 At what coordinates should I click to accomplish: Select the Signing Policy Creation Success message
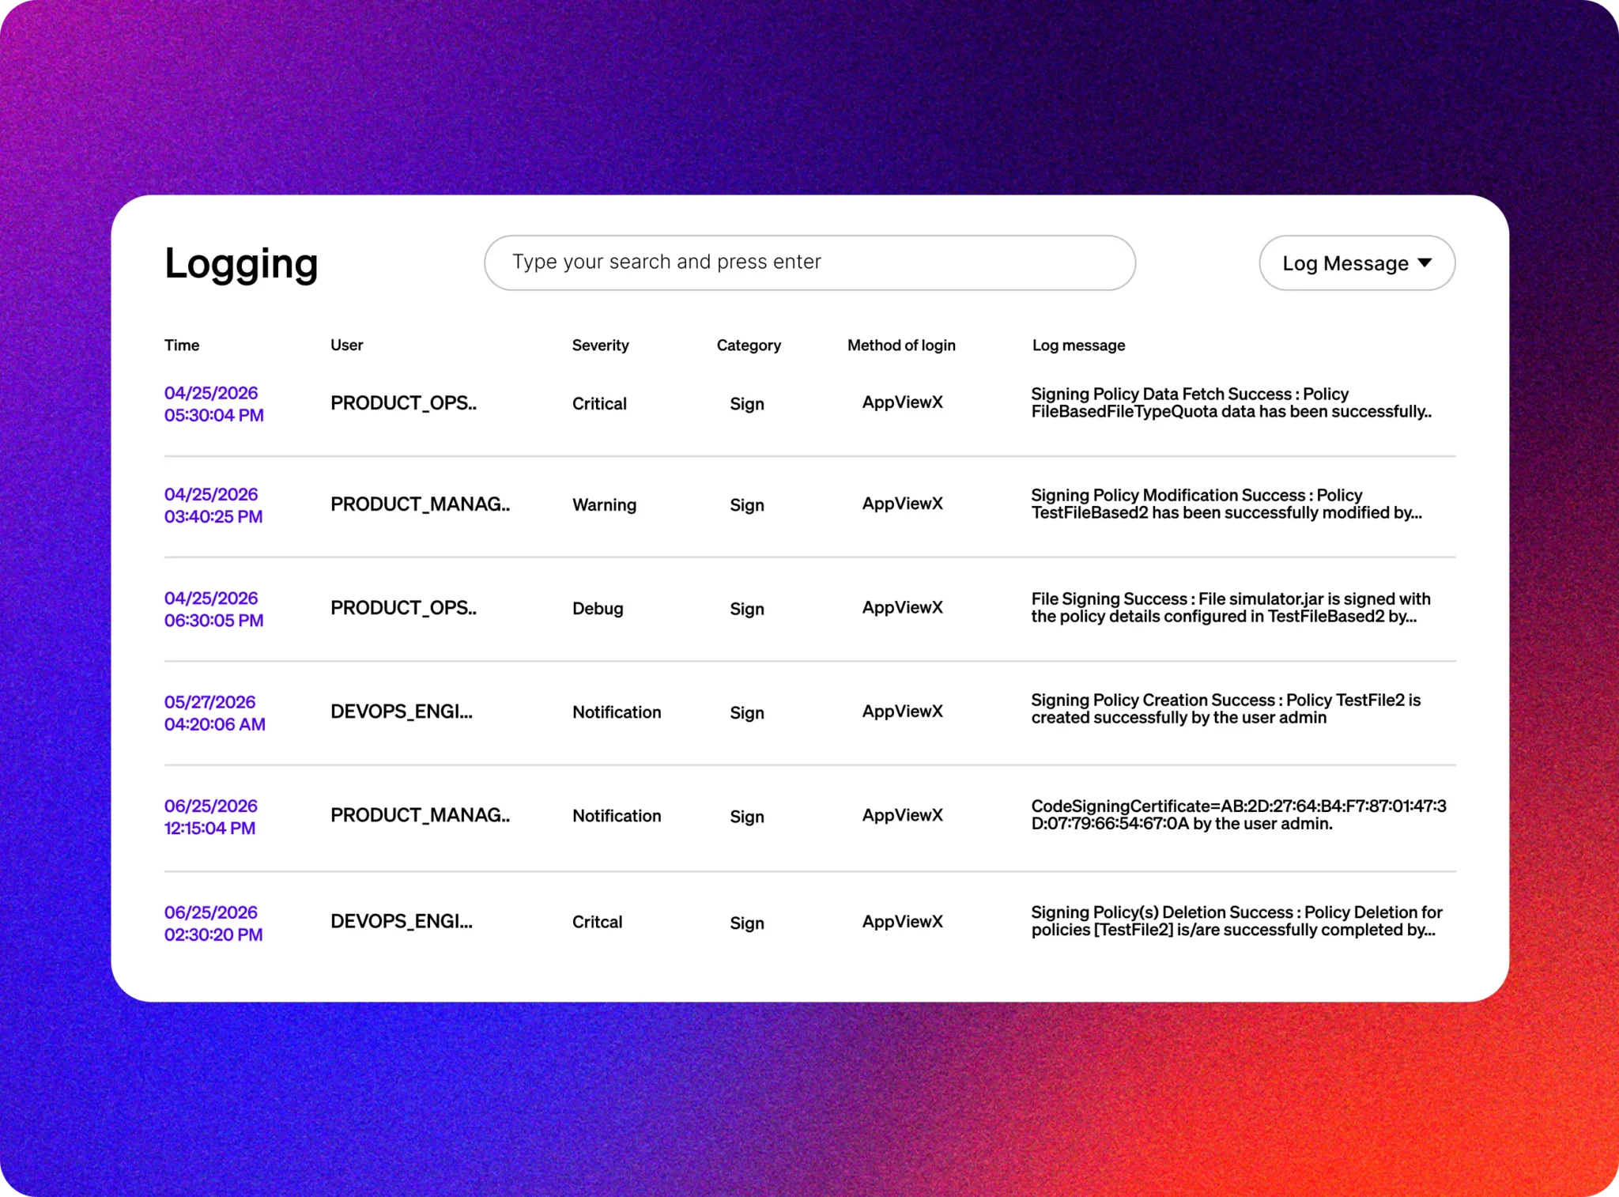click(x=1226, y=709)
